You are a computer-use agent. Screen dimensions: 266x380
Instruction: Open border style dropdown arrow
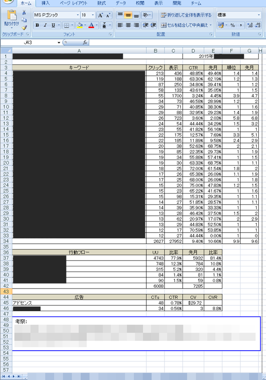point(72,25)
